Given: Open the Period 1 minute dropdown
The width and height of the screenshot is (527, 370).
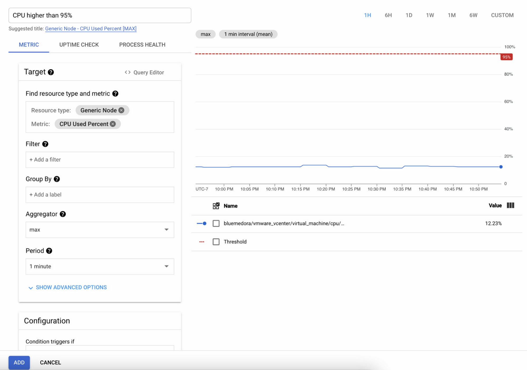Looking at the screenshot, I should pyautogui.click(x=100, y=266).
